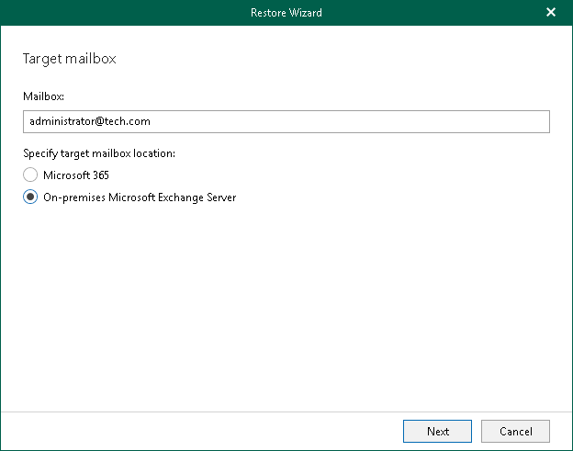Click the On-premises Microsoft Exchange Server label text
The width and height of the screenshot is (573, 451).
coord(140,197)
